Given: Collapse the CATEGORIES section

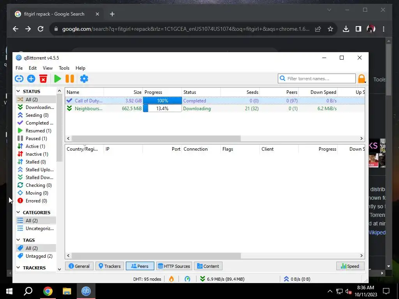Looking at the screenshot, I should (18, 212).
